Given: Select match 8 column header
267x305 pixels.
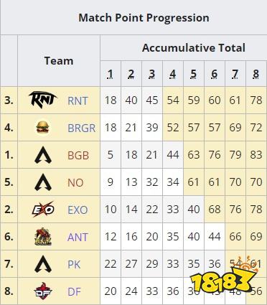Looking at the screenshot, I should pos(256,74).
